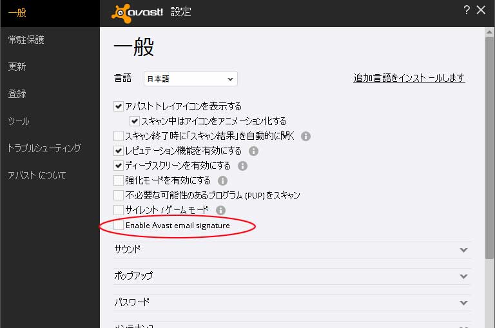Toggle ディープスクリーンを有効にする checkbox
The height and width of the screenshot is (328, 495).
[x=119, y=166]
